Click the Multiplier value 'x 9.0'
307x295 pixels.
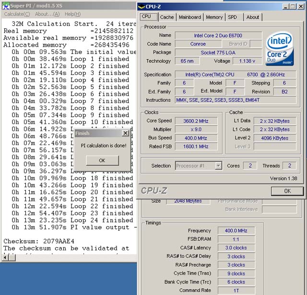tap(196, 129)
